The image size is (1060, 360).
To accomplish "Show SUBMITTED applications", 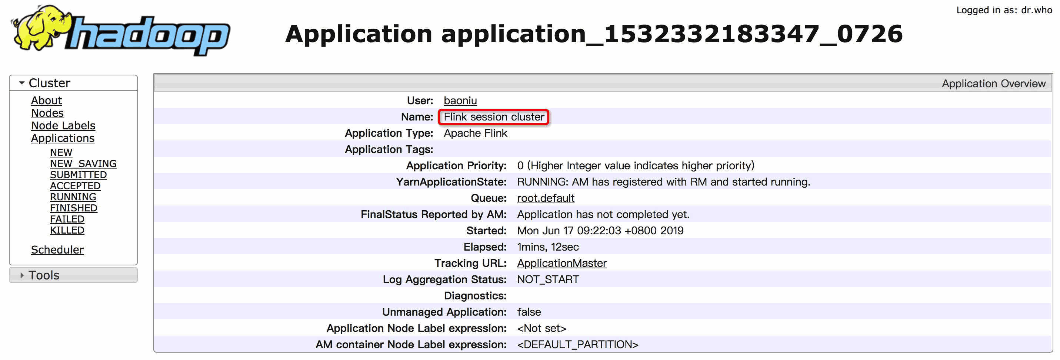I will 78,174.
